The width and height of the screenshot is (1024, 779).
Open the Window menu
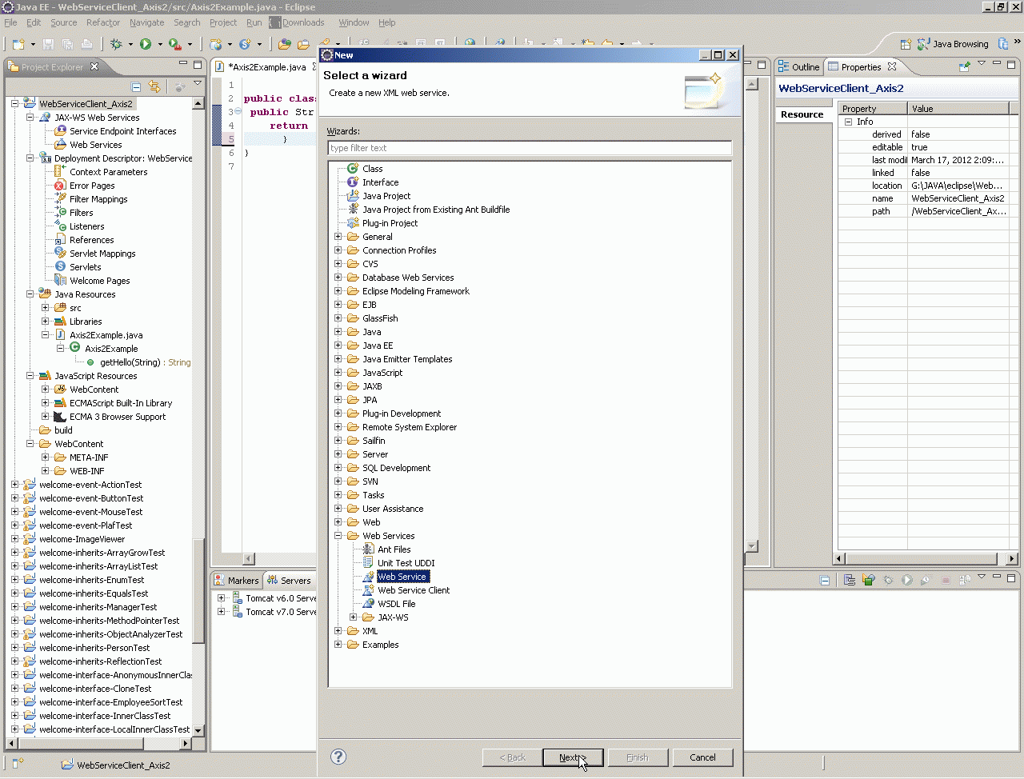click(x=354, y=22)
